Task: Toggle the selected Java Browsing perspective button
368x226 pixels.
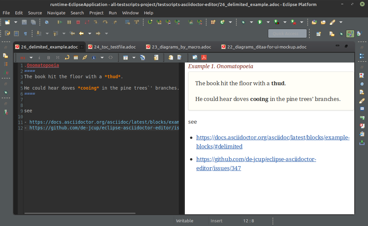Action: 350,34
